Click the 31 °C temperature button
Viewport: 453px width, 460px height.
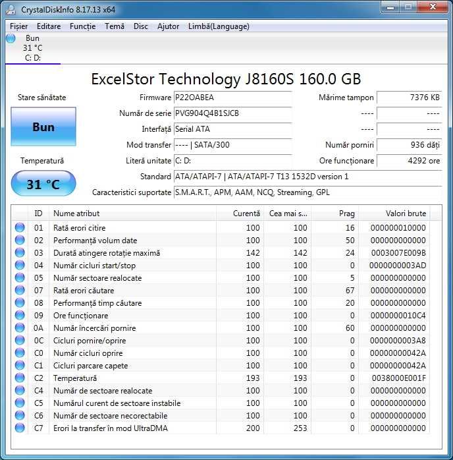coord(43,184)
